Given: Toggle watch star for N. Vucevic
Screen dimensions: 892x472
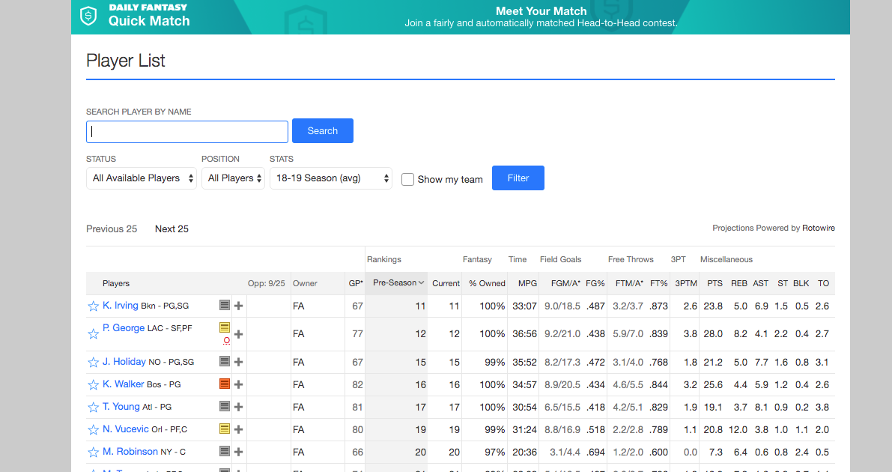Looking at the screenshot, I should tap(94, 430).
